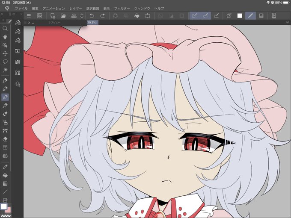Image resolution: width=291 pixels, height=218 pixels.
Task: Select the Hand move tool
Action: coord(5,37)
